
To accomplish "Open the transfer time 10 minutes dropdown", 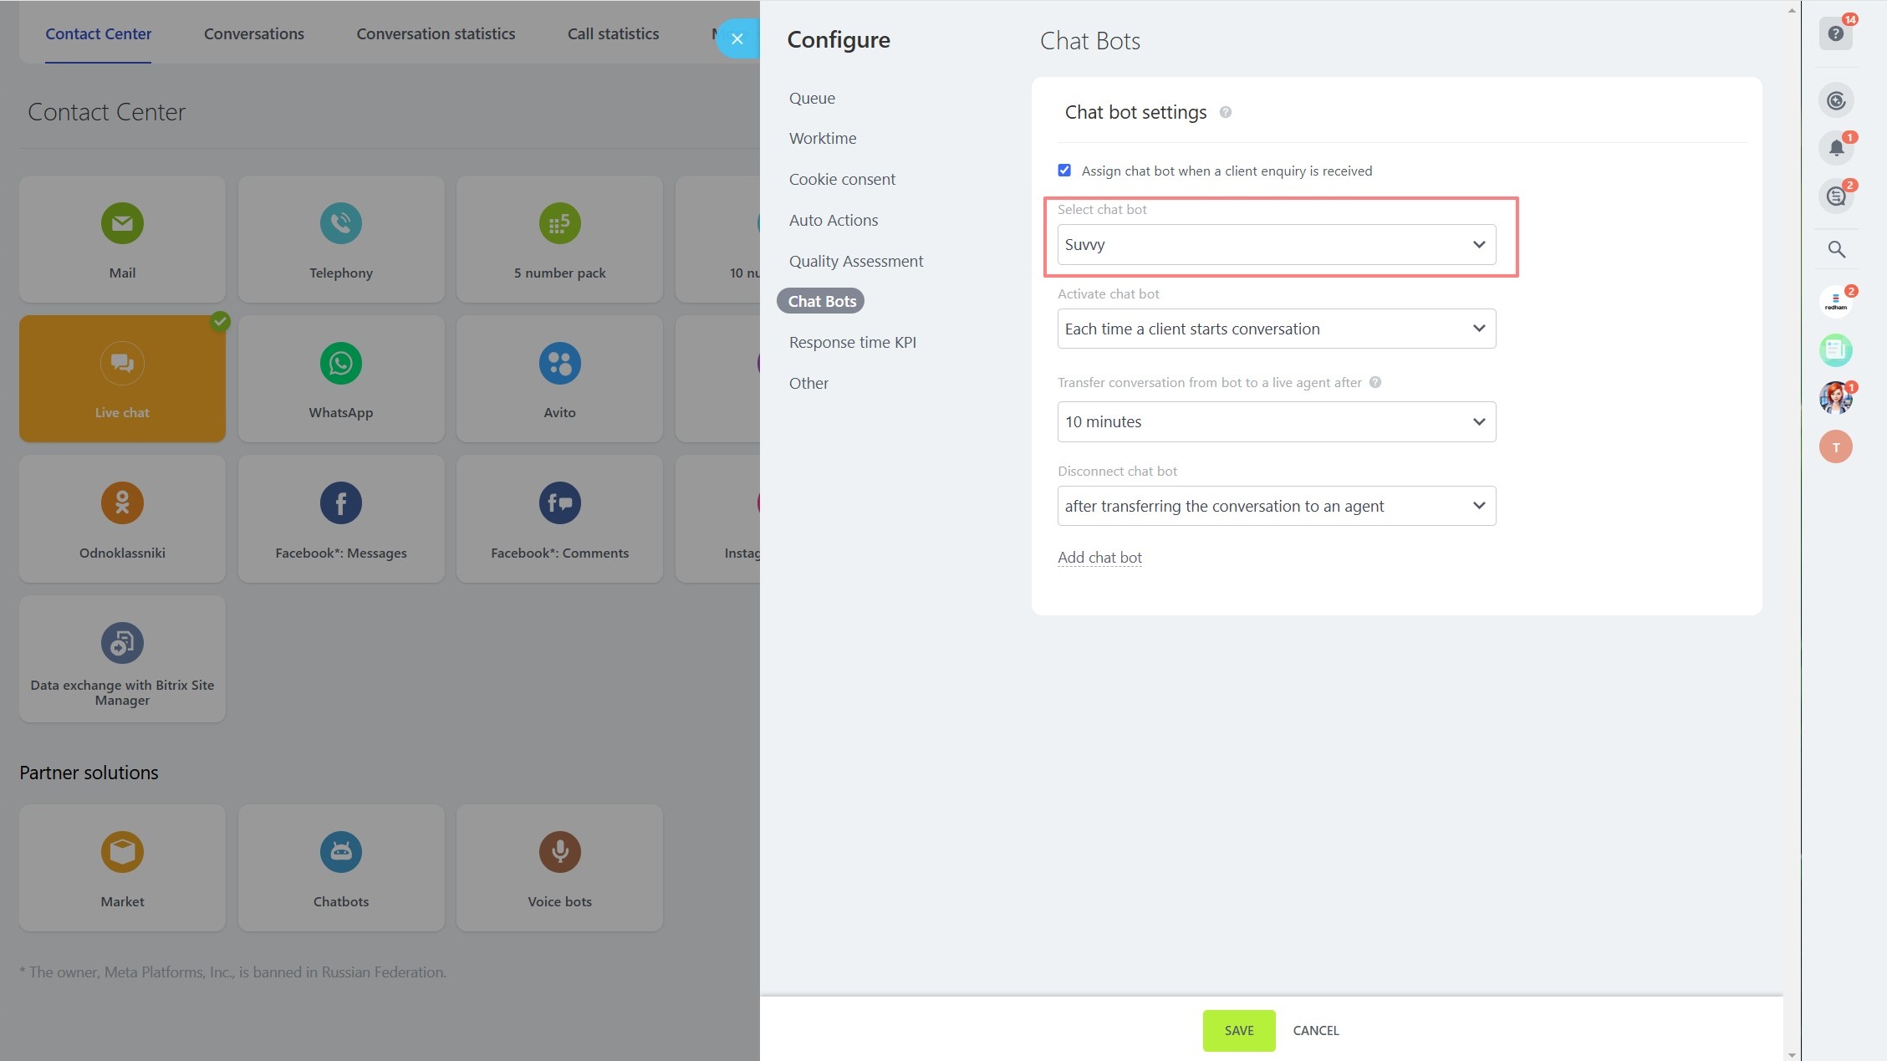I will pos(1276,421).
